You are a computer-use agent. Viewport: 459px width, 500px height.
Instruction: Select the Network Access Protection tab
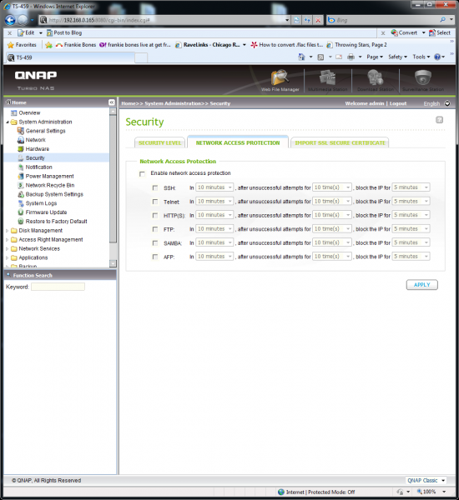238,142
